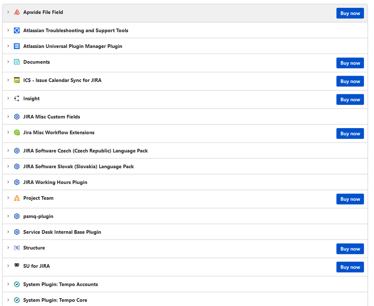
Task: Expand the ICS Issue Calendar Sync row
Action: point(8,80)
